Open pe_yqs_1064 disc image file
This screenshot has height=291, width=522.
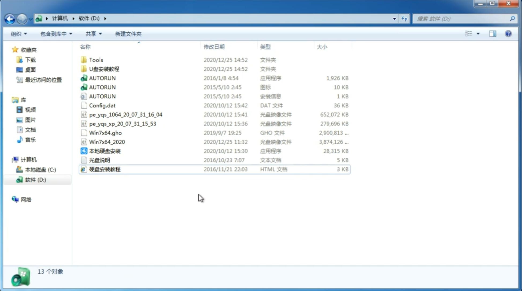click(x=125, y=114)
